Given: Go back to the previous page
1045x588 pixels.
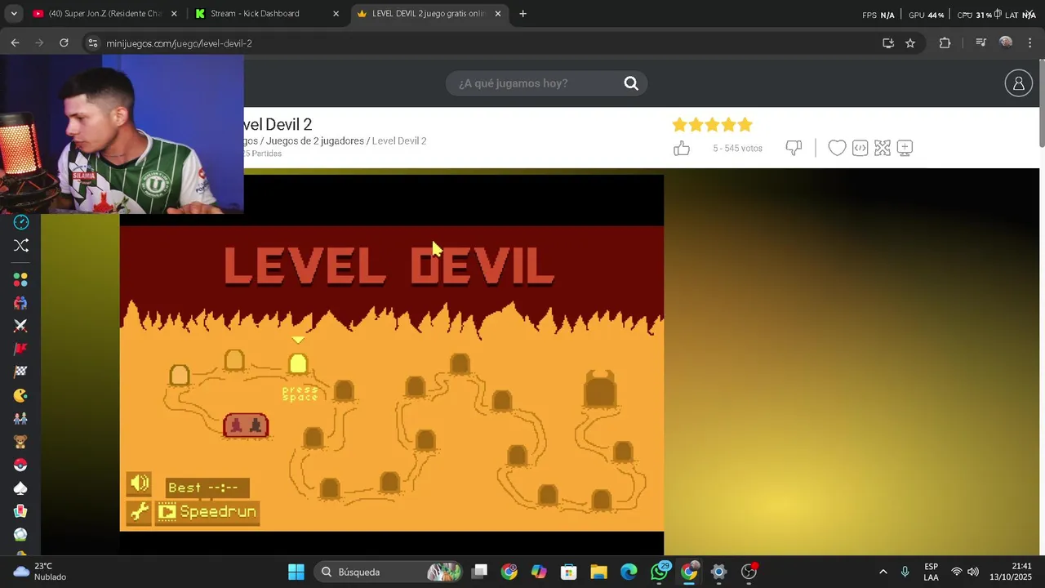Looking at the screenshot, I should pos(15,43).
